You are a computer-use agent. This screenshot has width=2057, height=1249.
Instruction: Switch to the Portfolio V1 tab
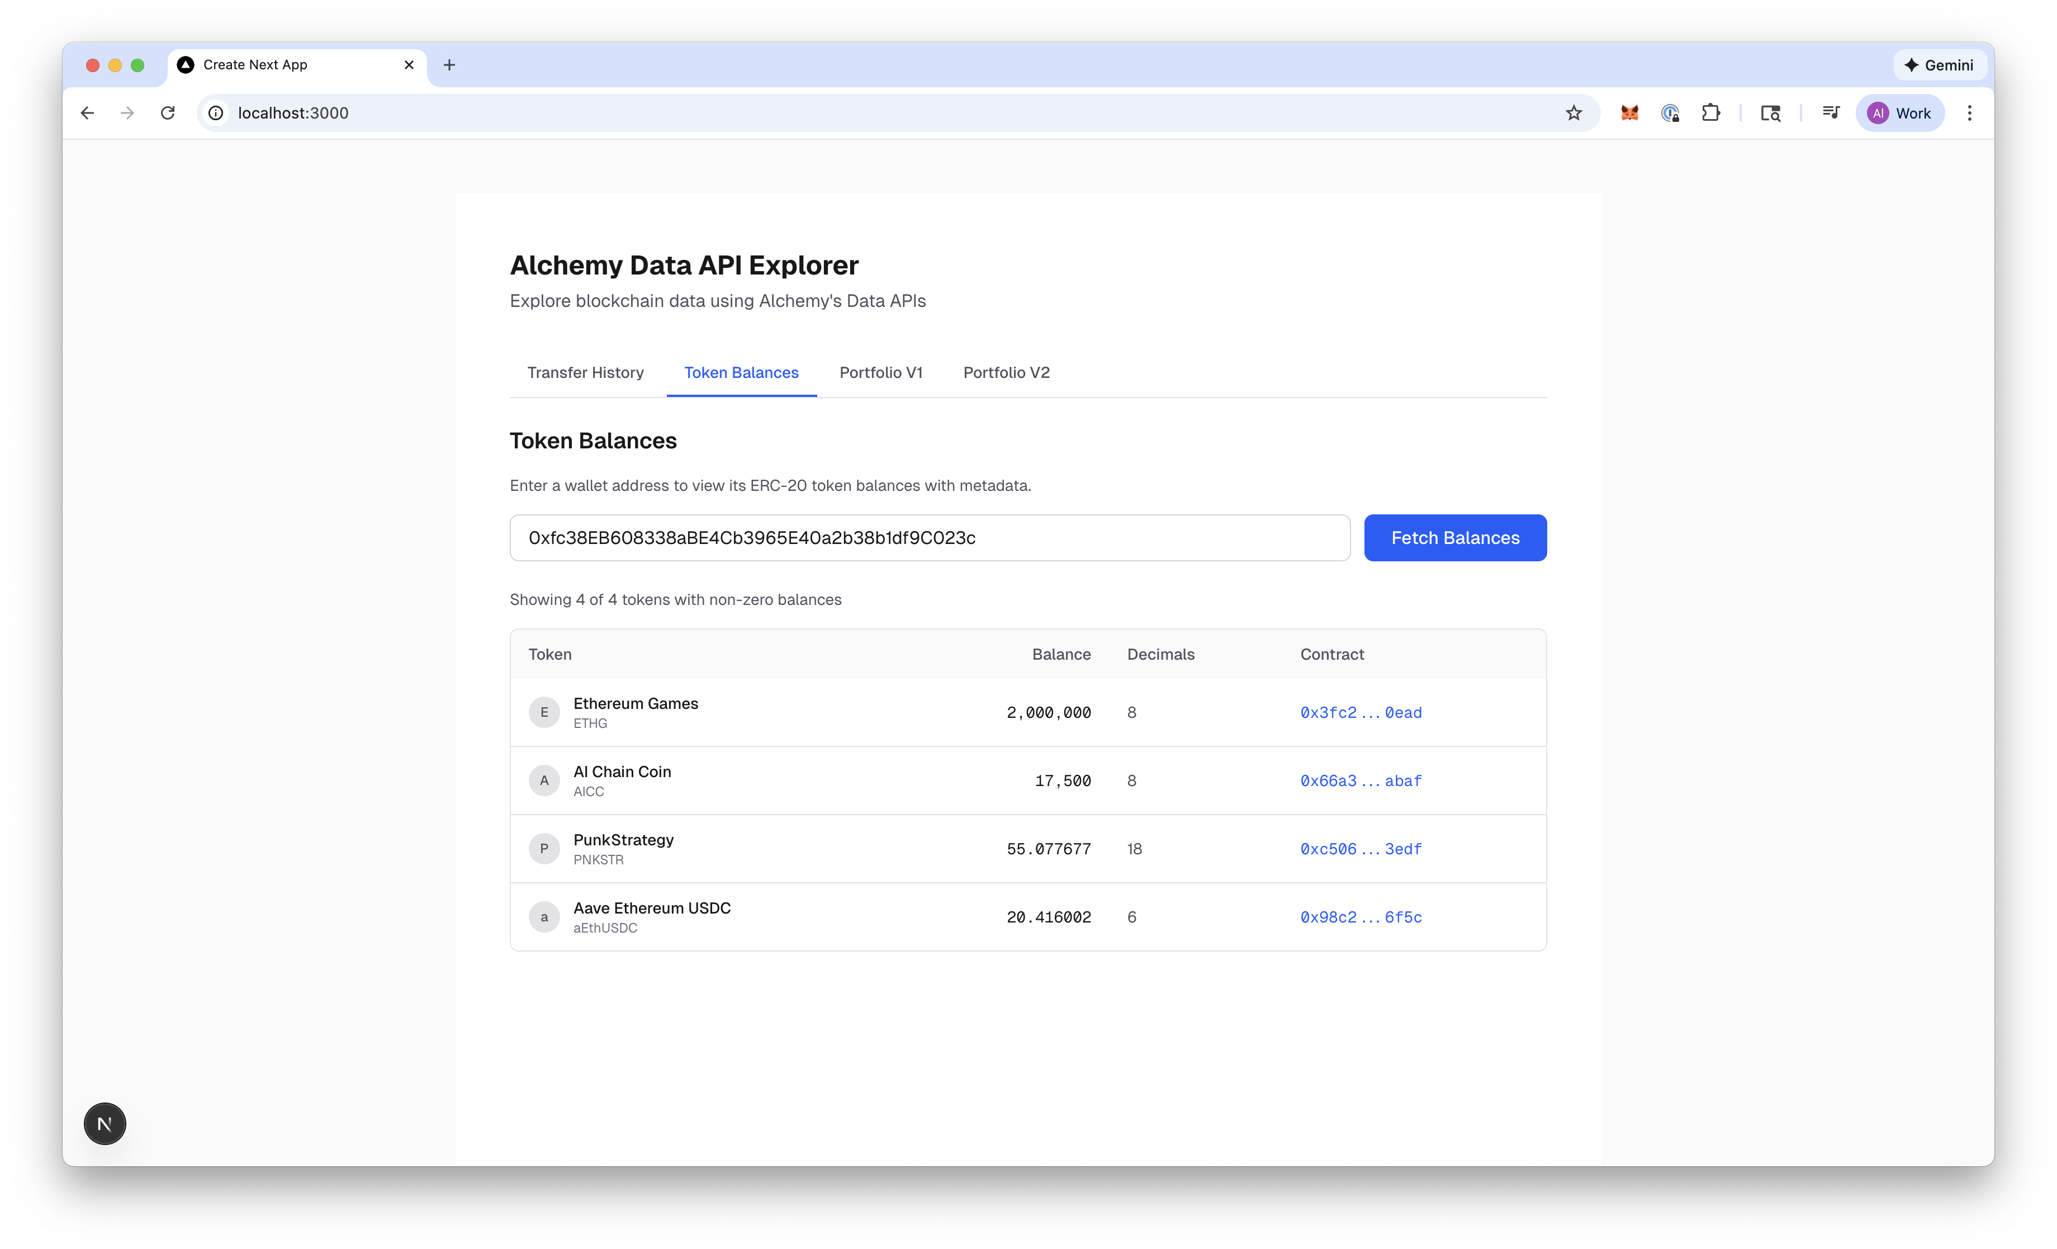[x=881, y=372]
